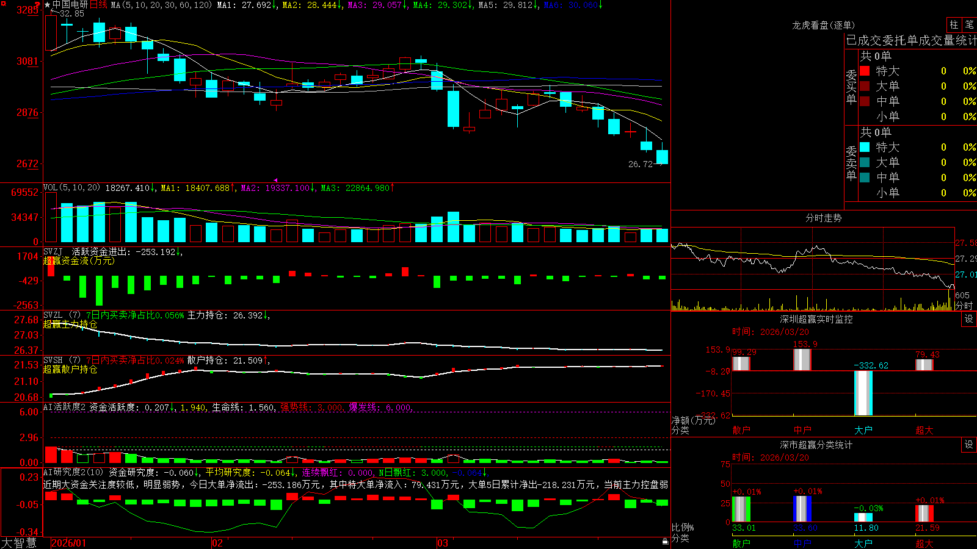
Task: Click the 3081 price axis label
Action: point(27,61)
